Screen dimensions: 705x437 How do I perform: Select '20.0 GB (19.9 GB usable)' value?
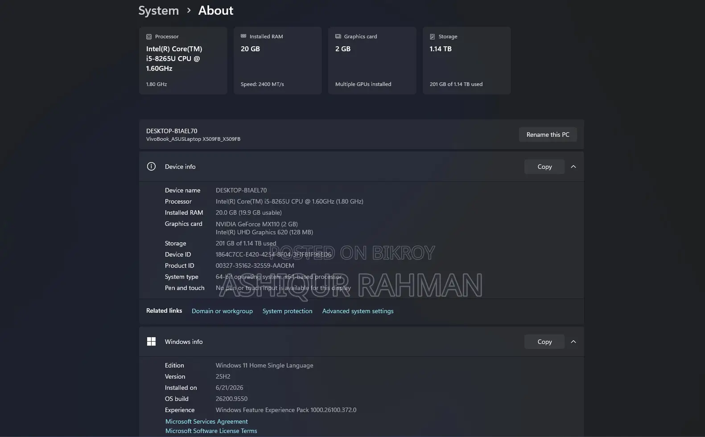pyautogui.click(x=249, y=212)
